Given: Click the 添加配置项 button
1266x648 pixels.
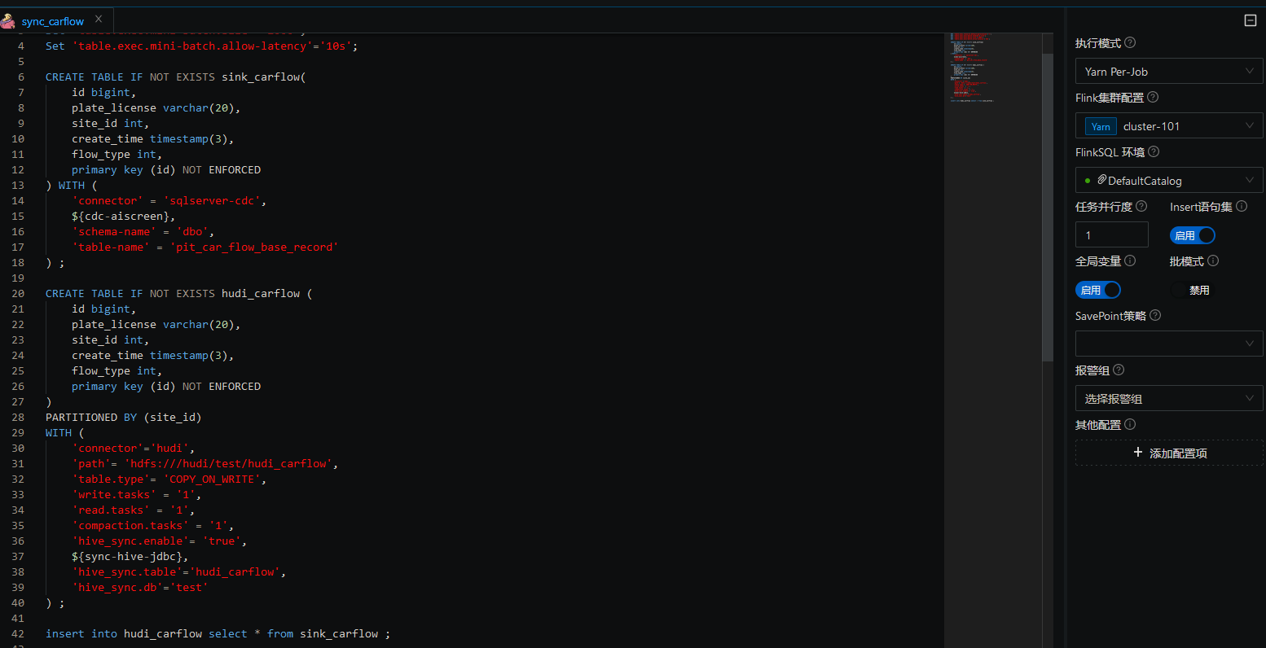Looking at the screenshot, I should pyautogui.click(x=1169, y=453).
